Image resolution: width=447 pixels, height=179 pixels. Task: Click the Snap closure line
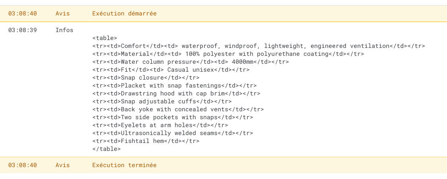coord(146,78)
